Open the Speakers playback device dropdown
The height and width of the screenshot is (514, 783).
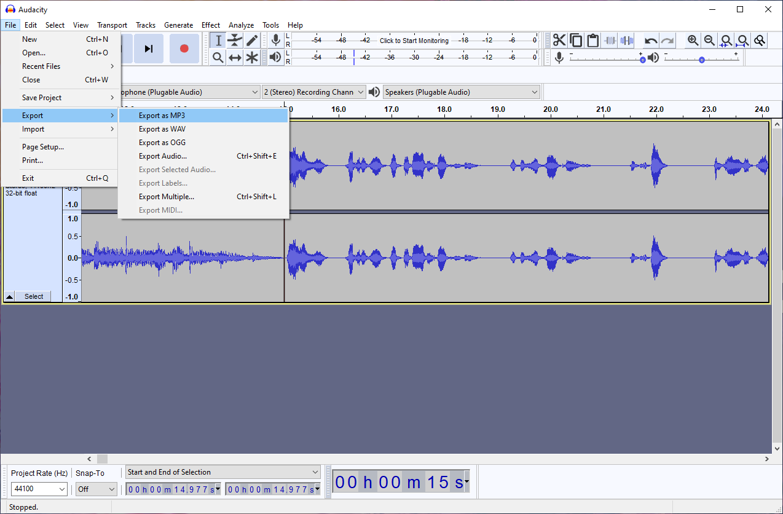pyautogui.click(x=462, y=92)
